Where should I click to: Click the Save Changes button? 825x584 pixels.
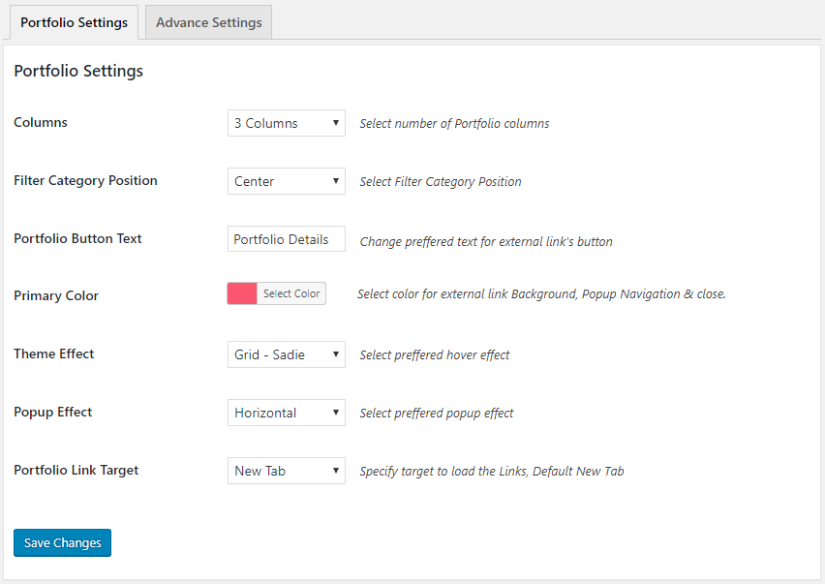tap(62, 543)
